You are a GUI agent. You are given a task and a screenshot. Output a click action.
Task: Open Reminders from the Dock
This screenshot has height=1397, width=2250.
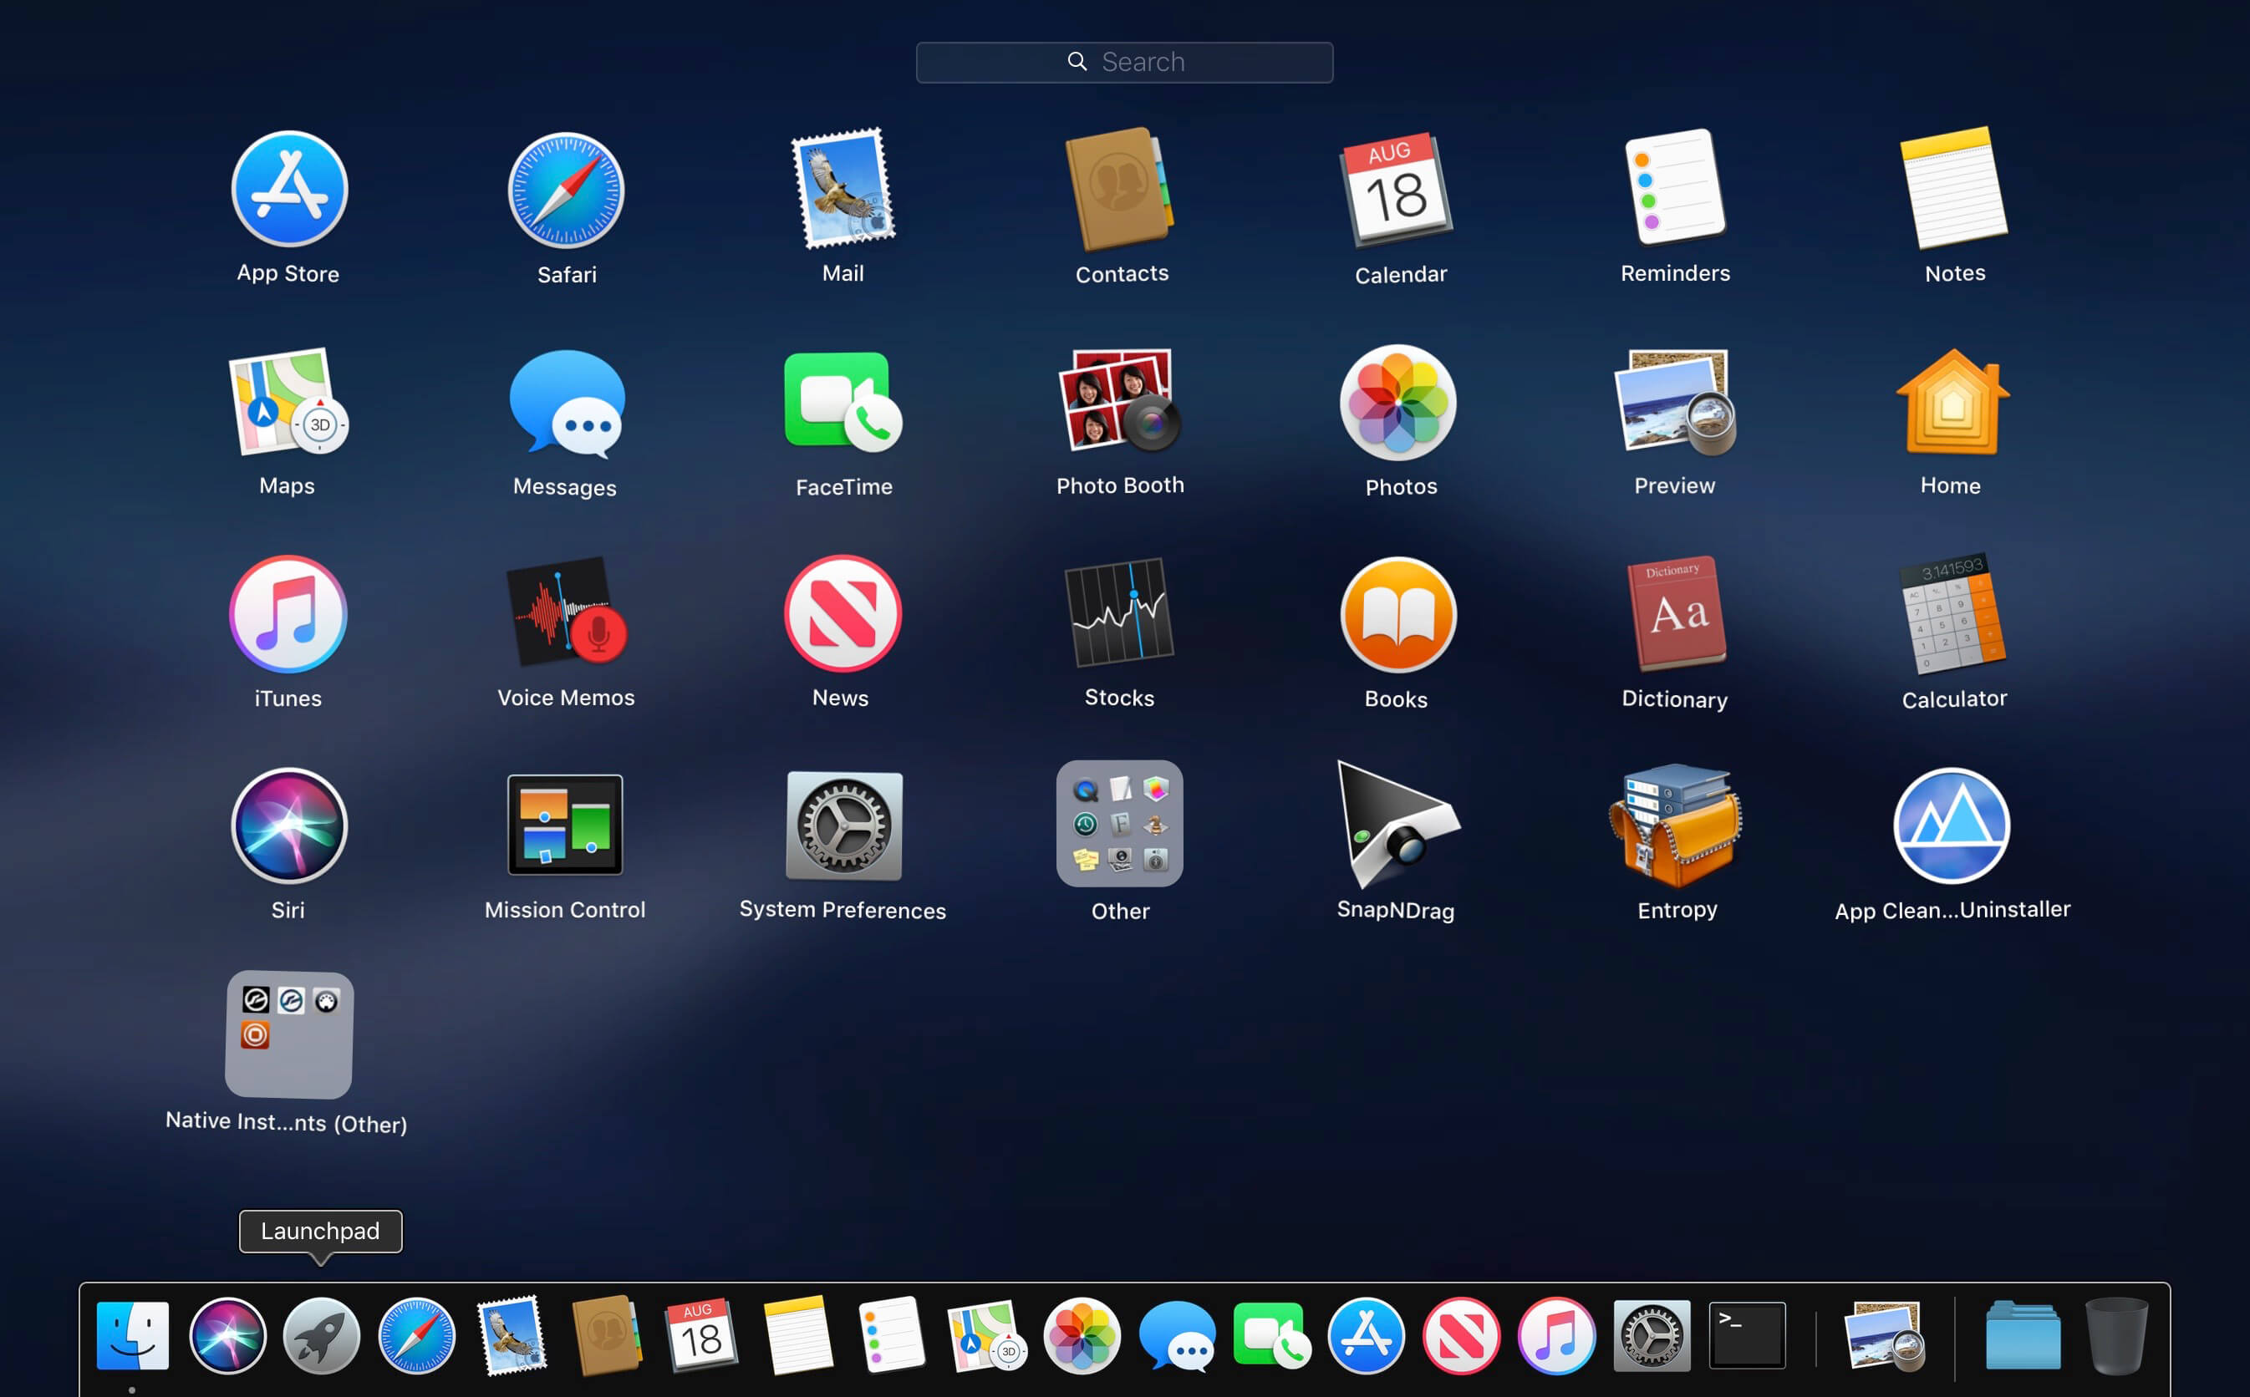pyautogui.click(x=891, y=1335)
